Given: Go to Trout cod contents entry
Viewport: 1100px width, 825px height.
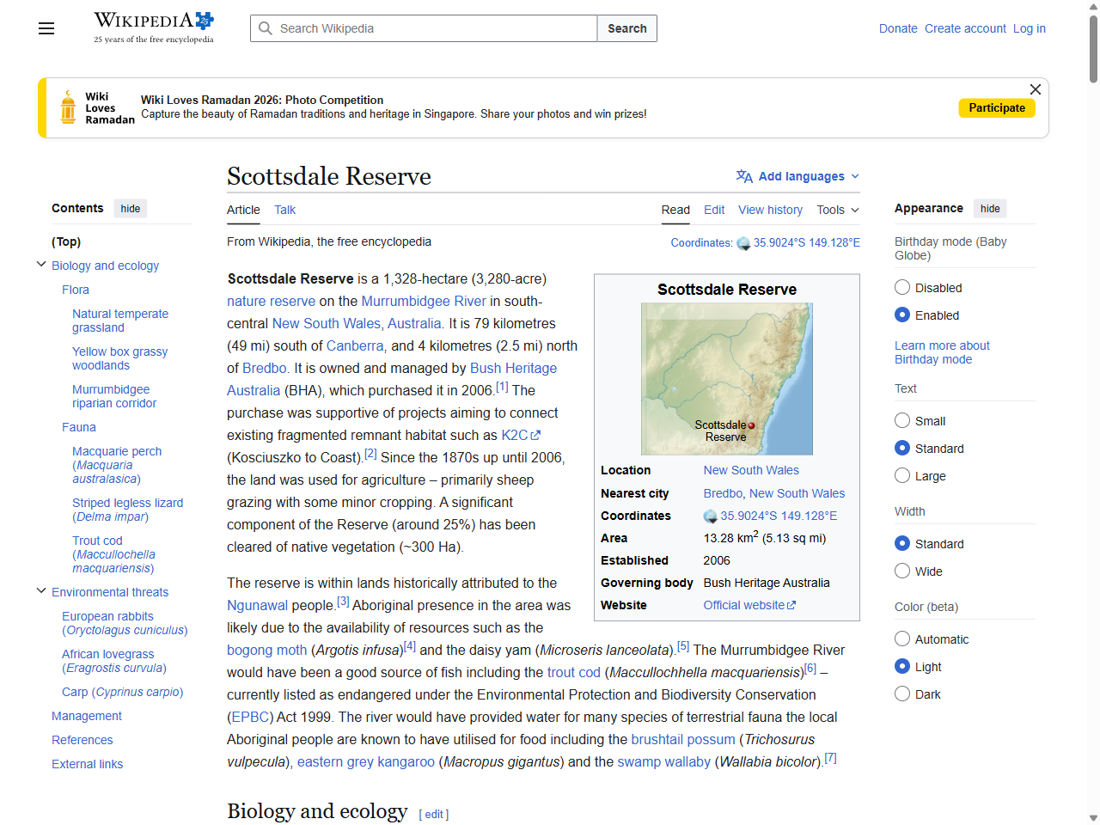Looking at the screenshot, I should tap(113, 554).
